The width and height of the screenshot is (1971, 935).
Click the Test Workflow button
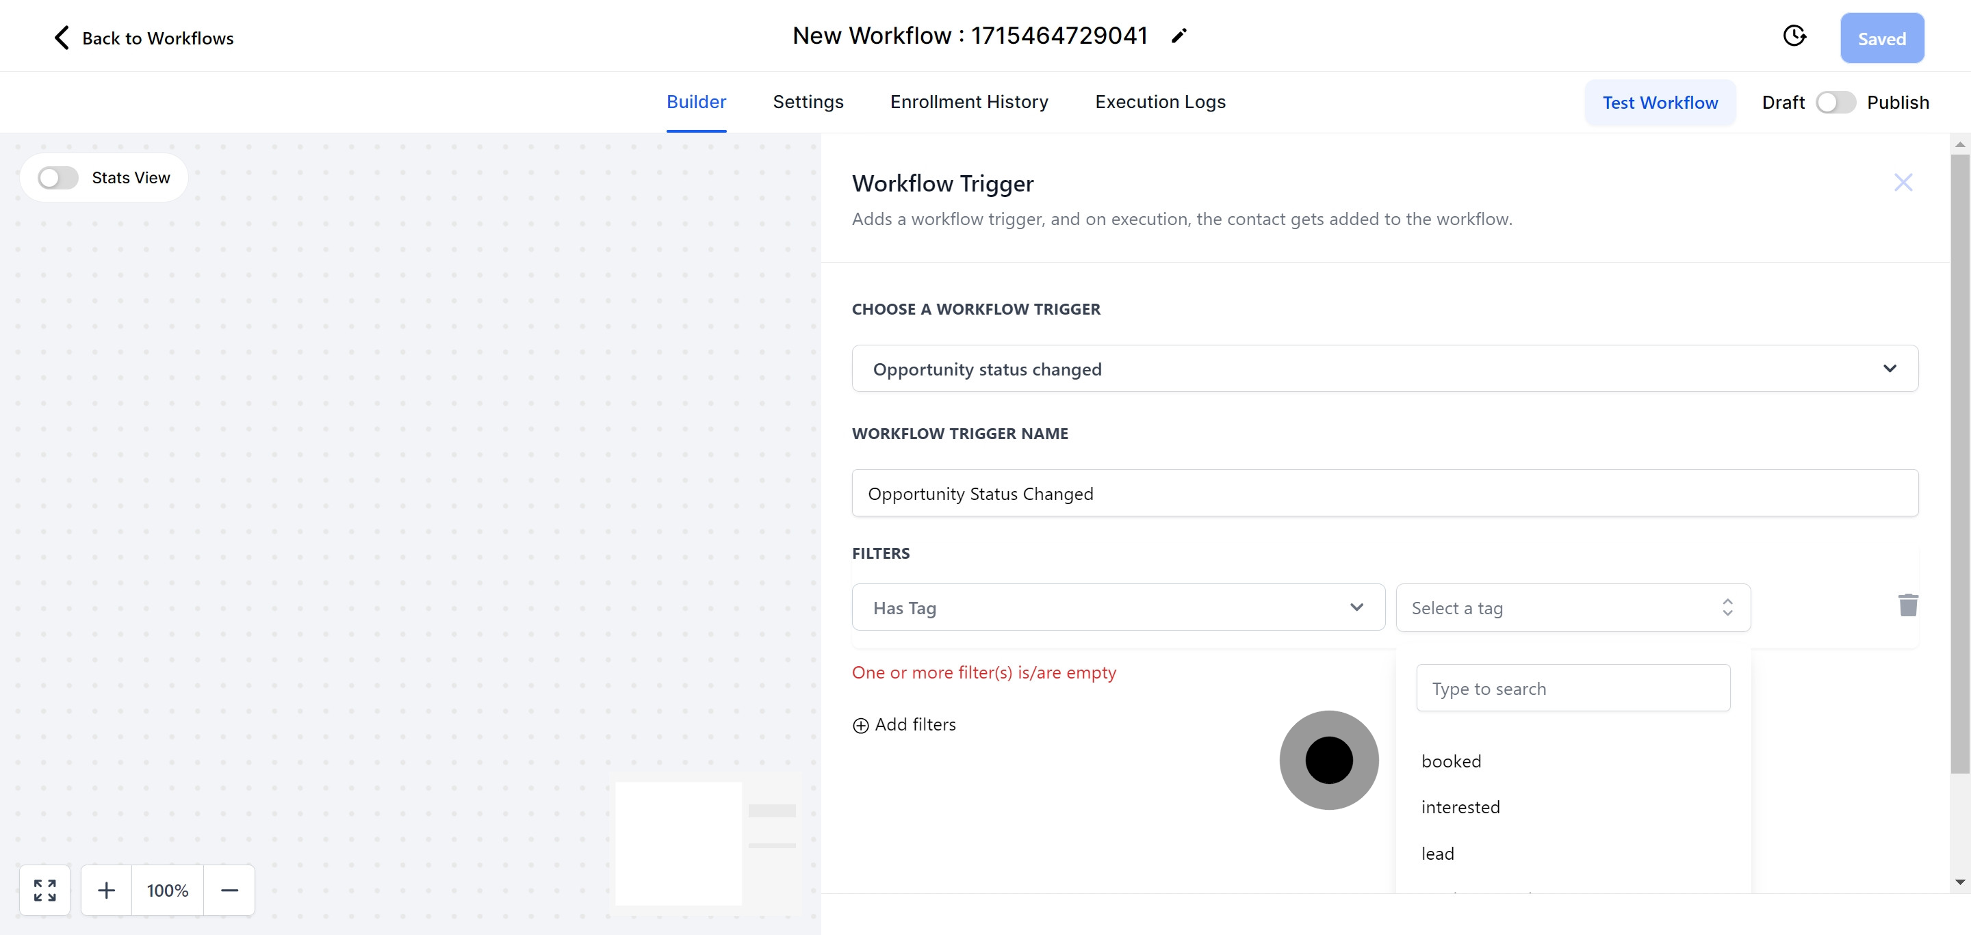[x=1660, y=103]
